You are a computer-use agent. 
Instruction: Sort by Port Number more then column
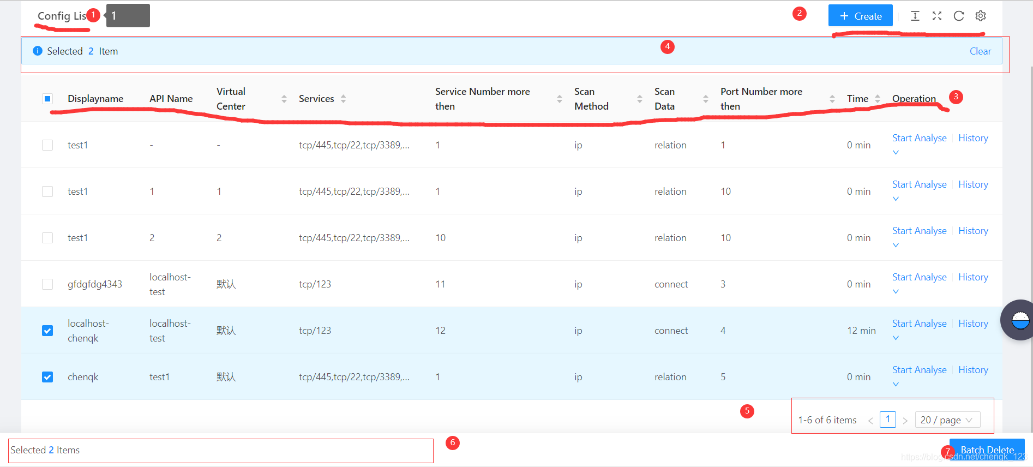(832, 99)
